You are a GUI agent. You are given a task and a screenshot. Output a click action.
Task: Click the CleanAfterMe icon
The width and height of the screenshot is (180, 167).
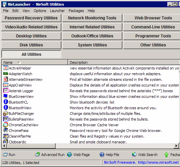[x=6, y=136]
